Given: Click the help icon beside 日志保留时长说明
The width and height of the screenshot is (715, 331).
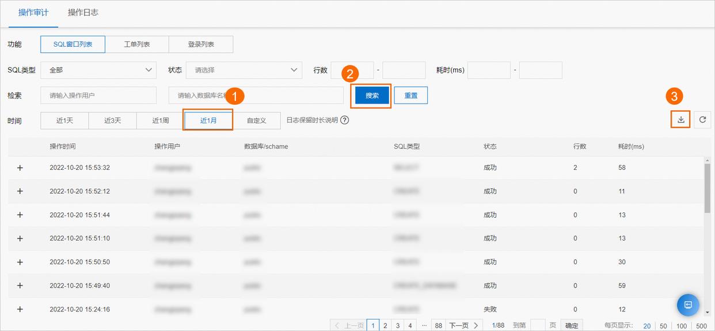Looking at the screenshot, I should coord(345,120).
